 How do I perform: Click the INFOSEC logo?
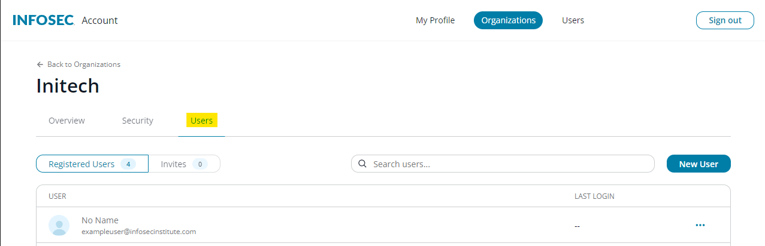pos(43,20)
